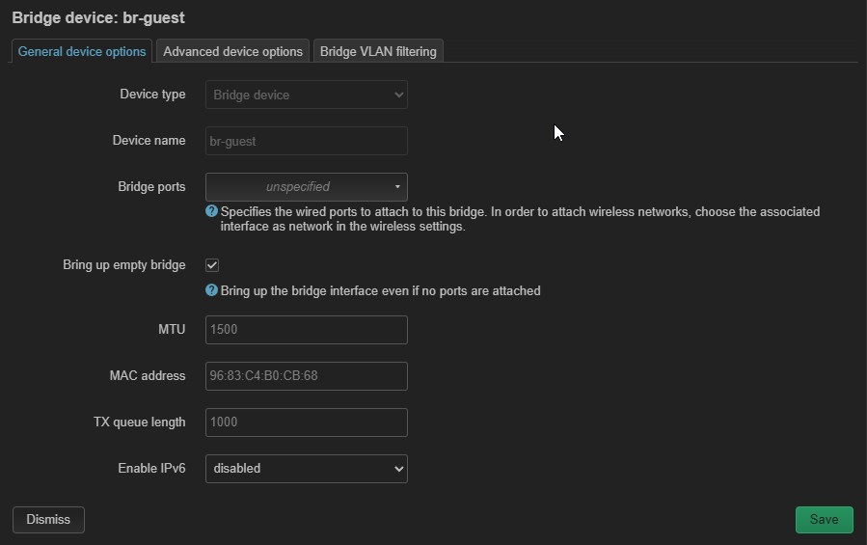Click the Device name field br-guest

point(307,141)
